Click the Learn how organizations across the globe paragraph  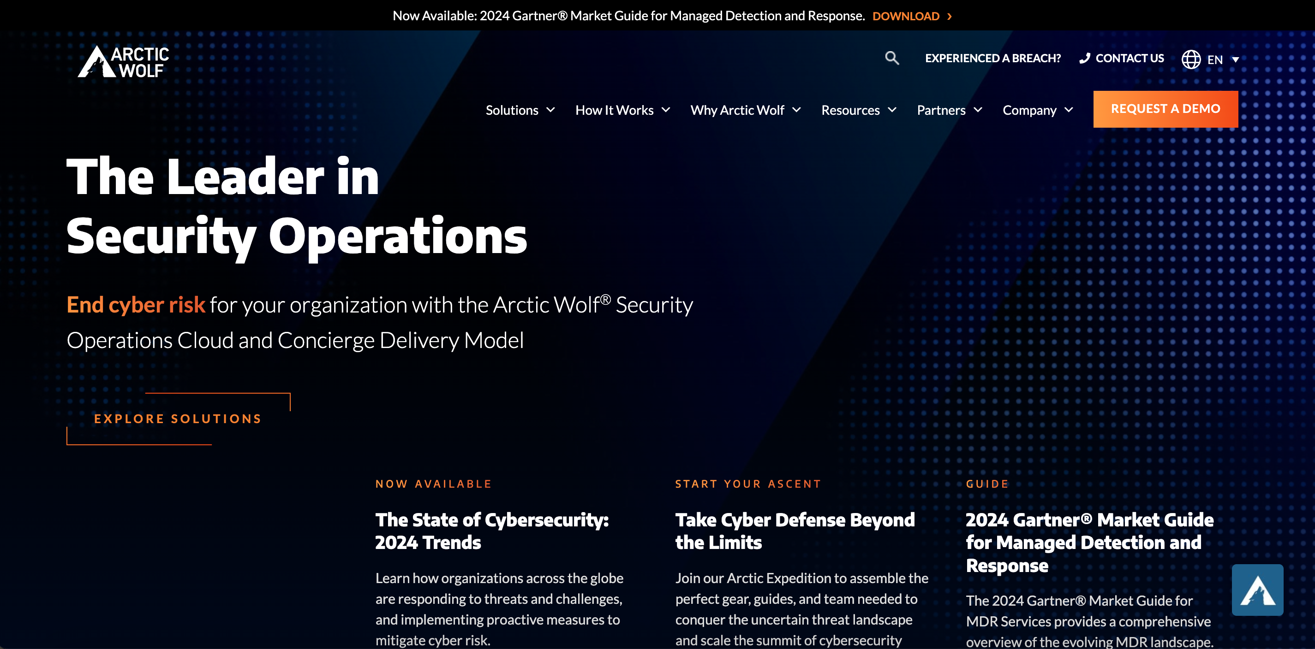[499, 609]
